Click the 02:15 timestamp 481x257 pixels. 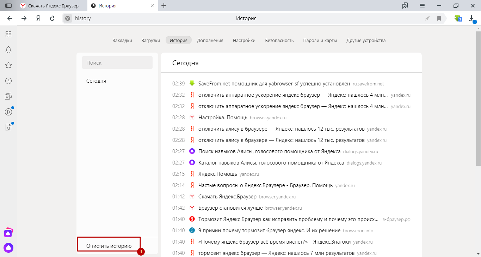[178, 174]
